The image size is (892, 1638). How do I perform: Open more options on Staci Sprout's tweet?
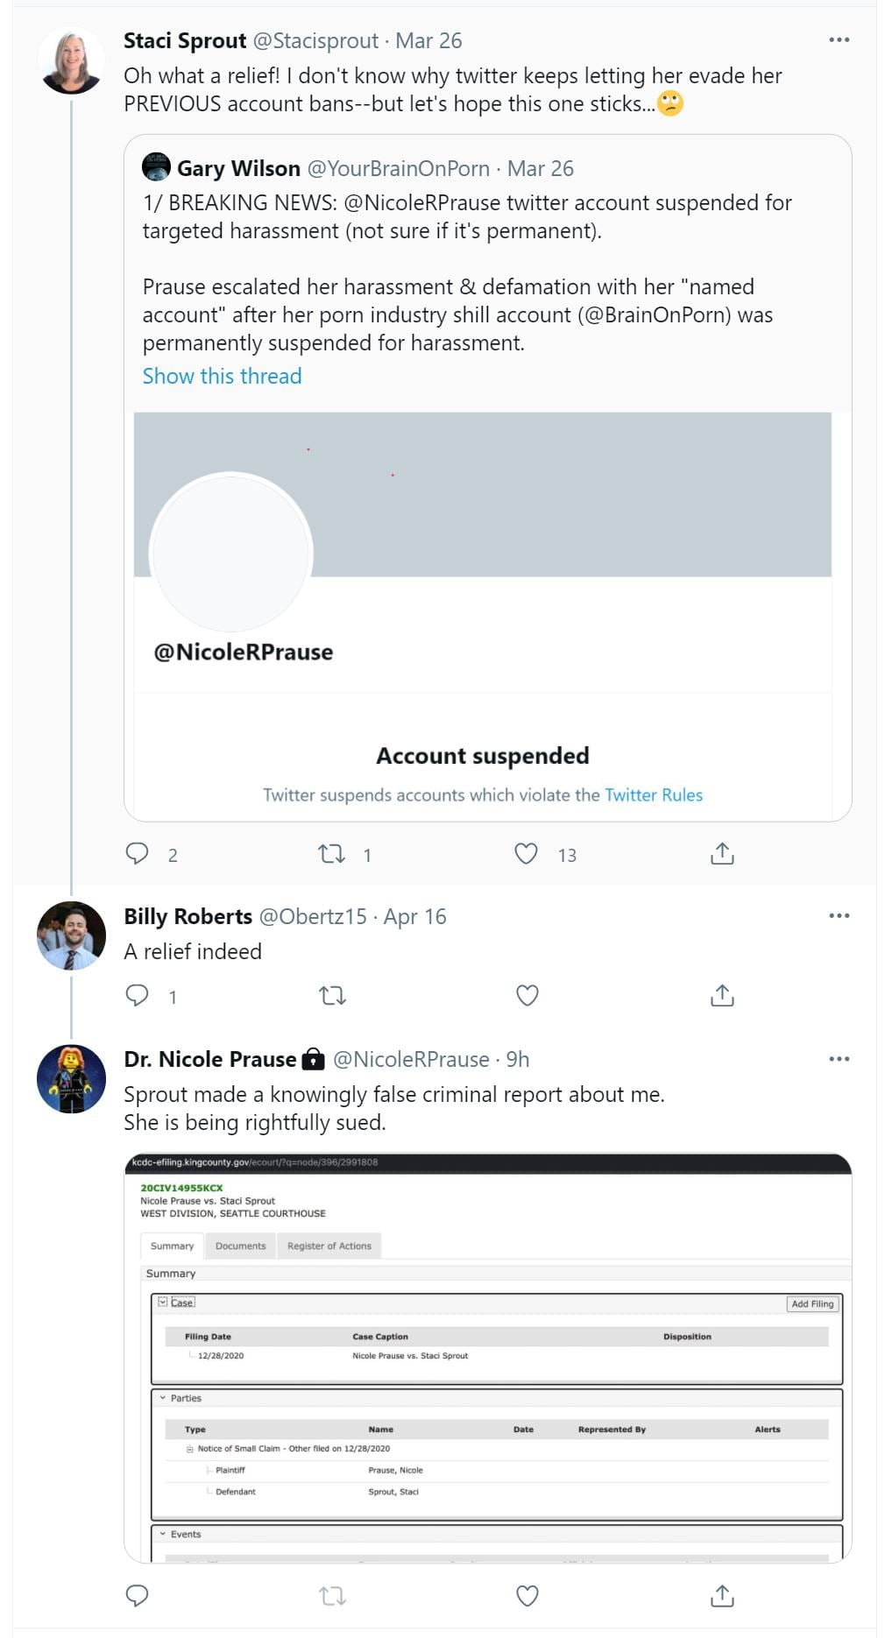click(839, 40)
